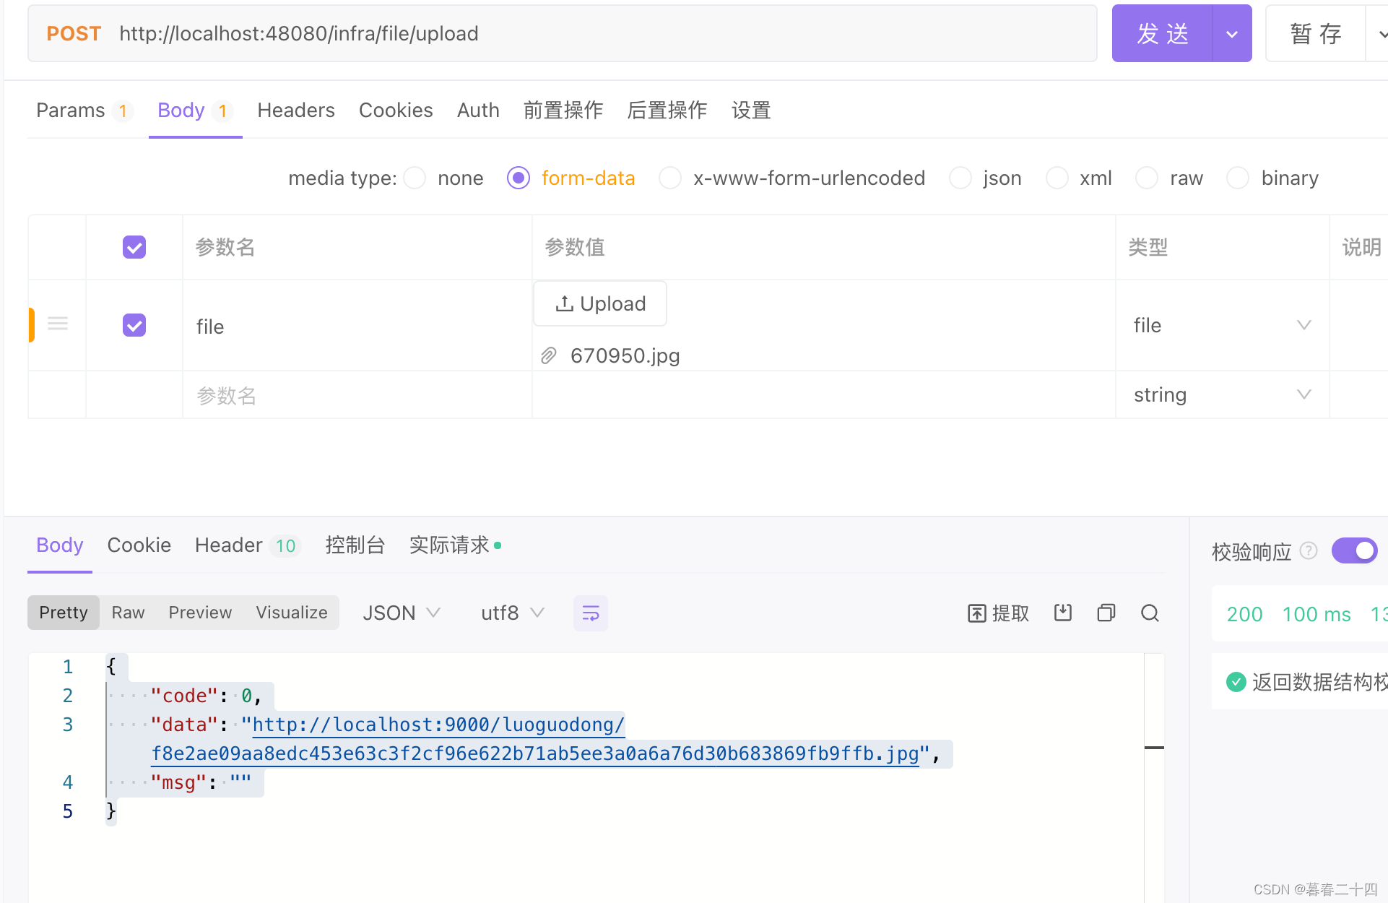Click the 发送 send button
Screen dimensions: 1388x903
click(1163, 33)
